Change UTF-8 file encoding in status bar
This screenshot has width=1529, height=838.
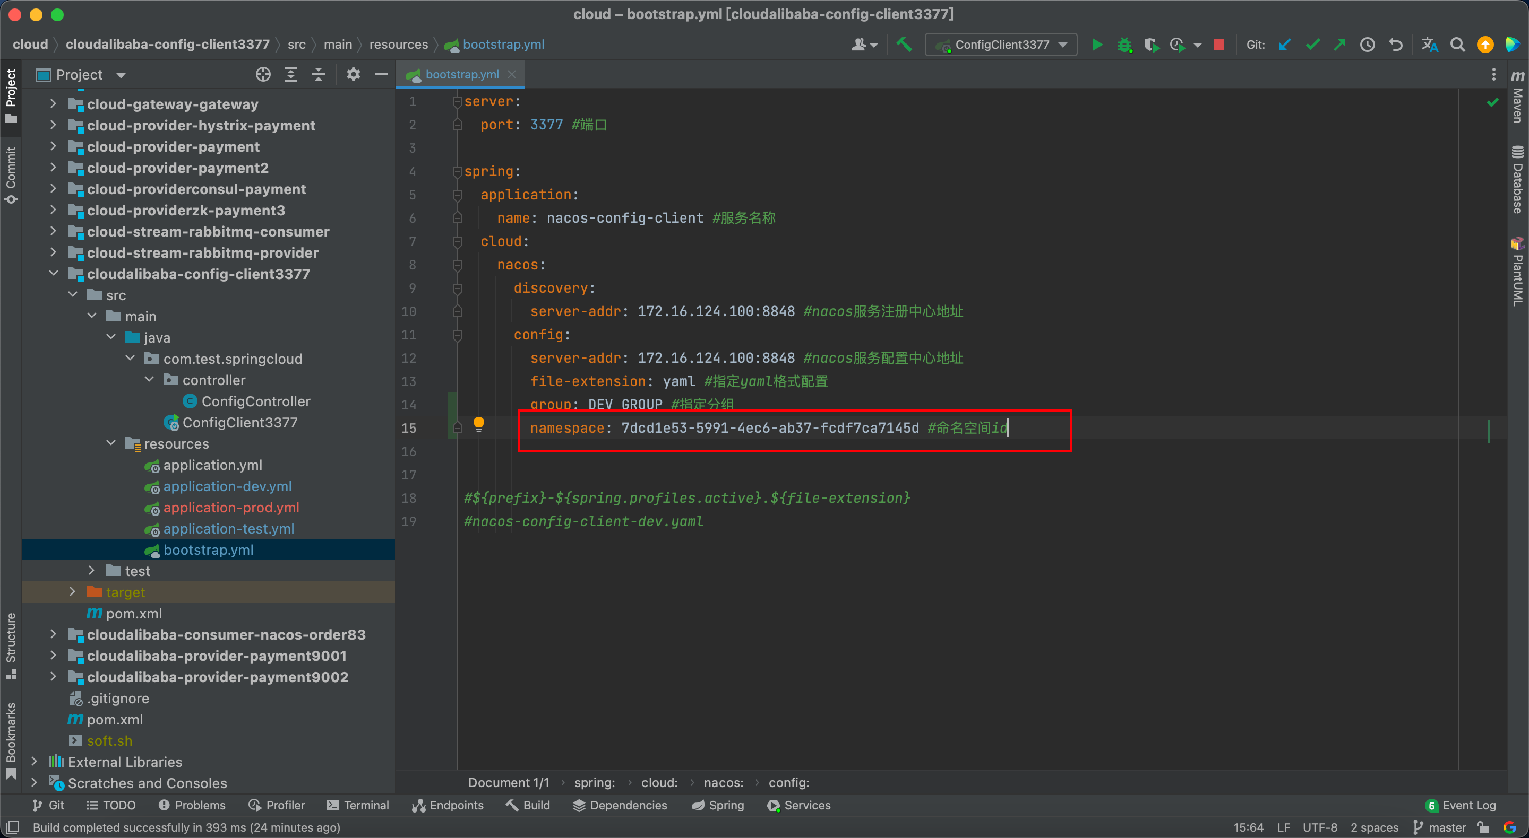[x=1319, y=827]
